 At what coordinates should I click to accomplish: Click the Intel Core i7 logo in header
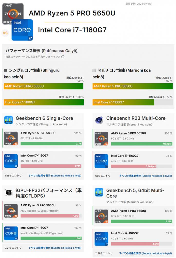coord(22,30)
